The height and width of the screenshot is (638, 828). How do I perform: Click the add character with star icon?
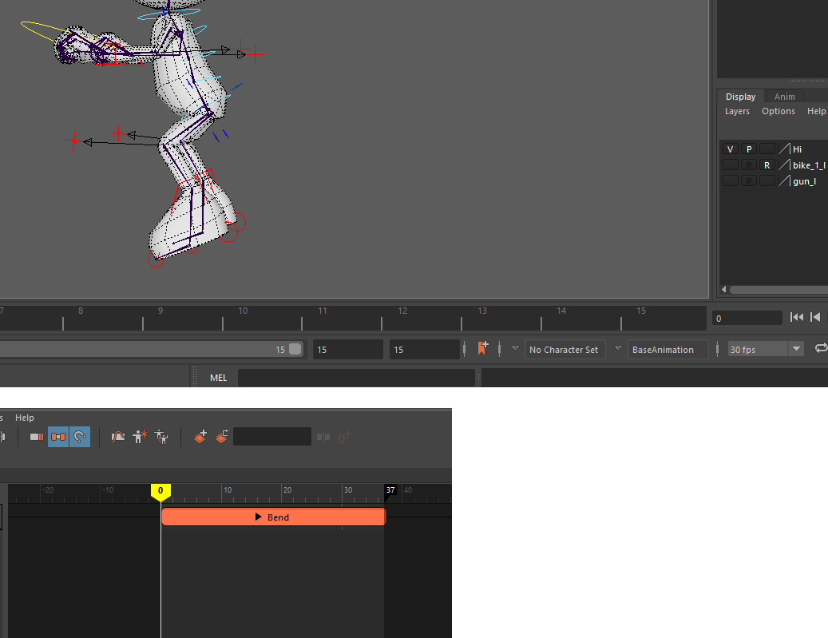click(140, 436)
